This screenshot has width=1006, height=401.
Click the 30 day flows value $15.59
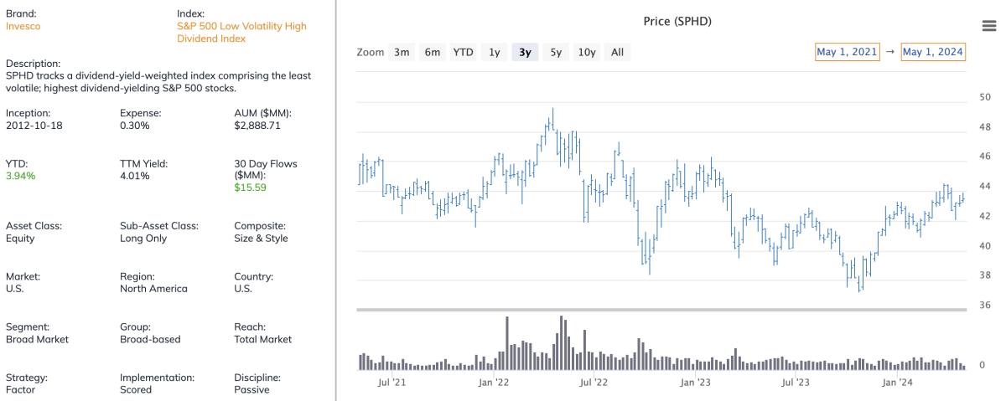point(251,188)
